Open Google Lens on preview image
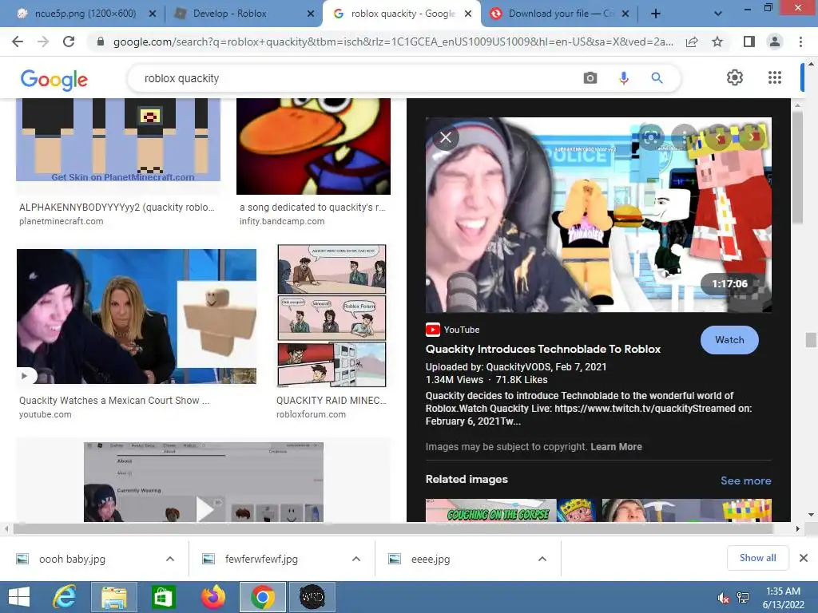 click(650, 137)
